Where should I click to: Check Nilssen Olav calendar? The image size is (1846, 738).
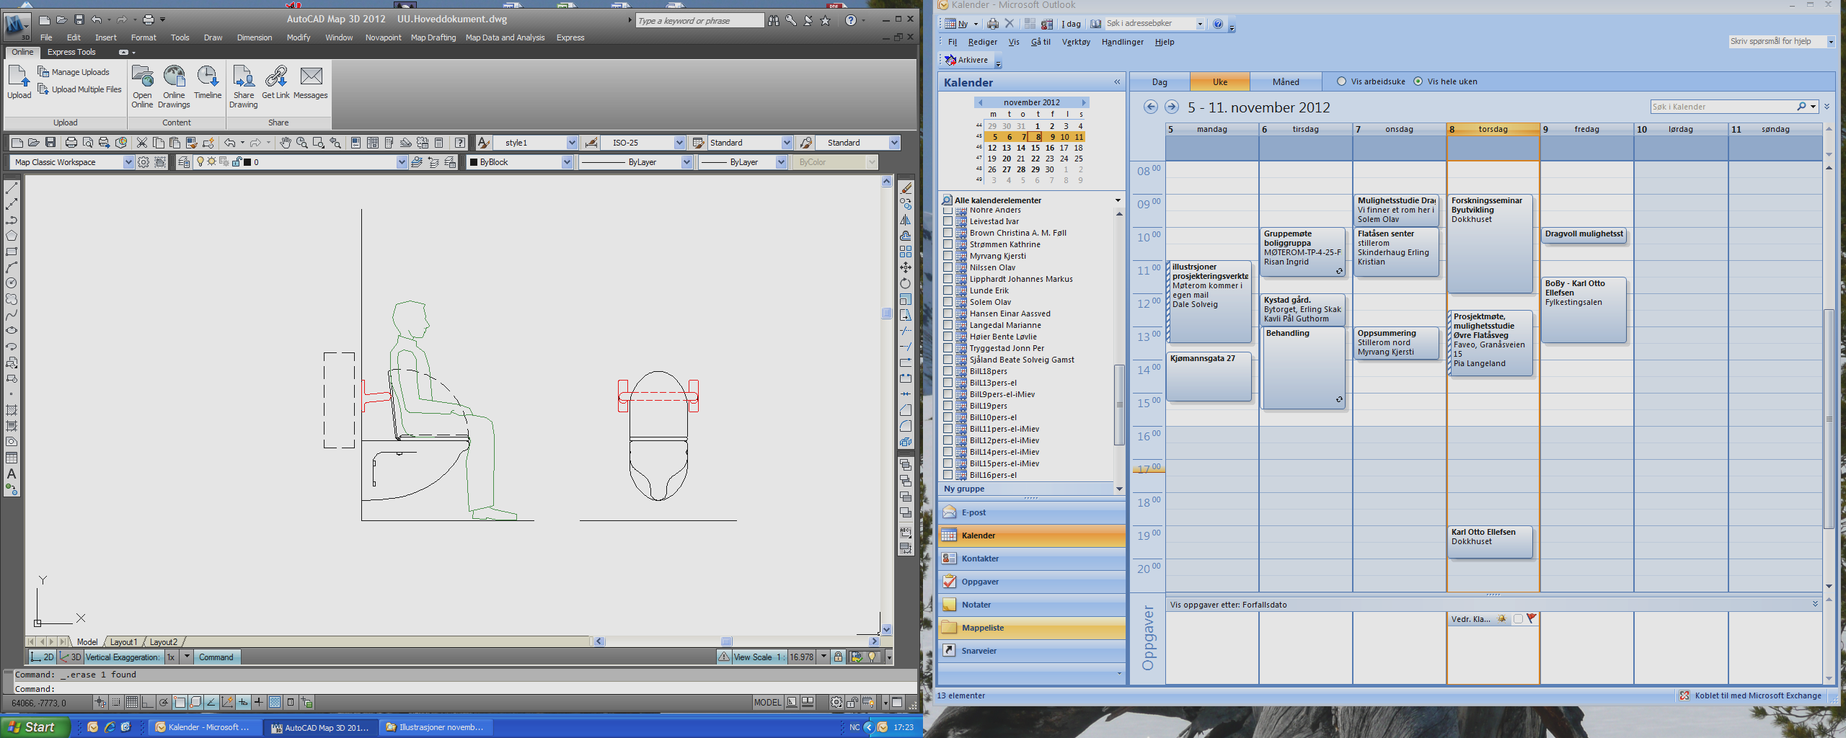point(948,267)
